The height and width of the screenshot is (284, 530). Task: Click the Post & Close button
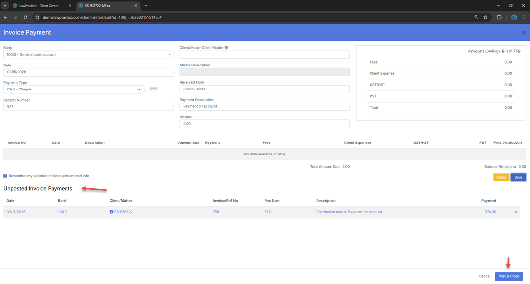tap(508, 276)
